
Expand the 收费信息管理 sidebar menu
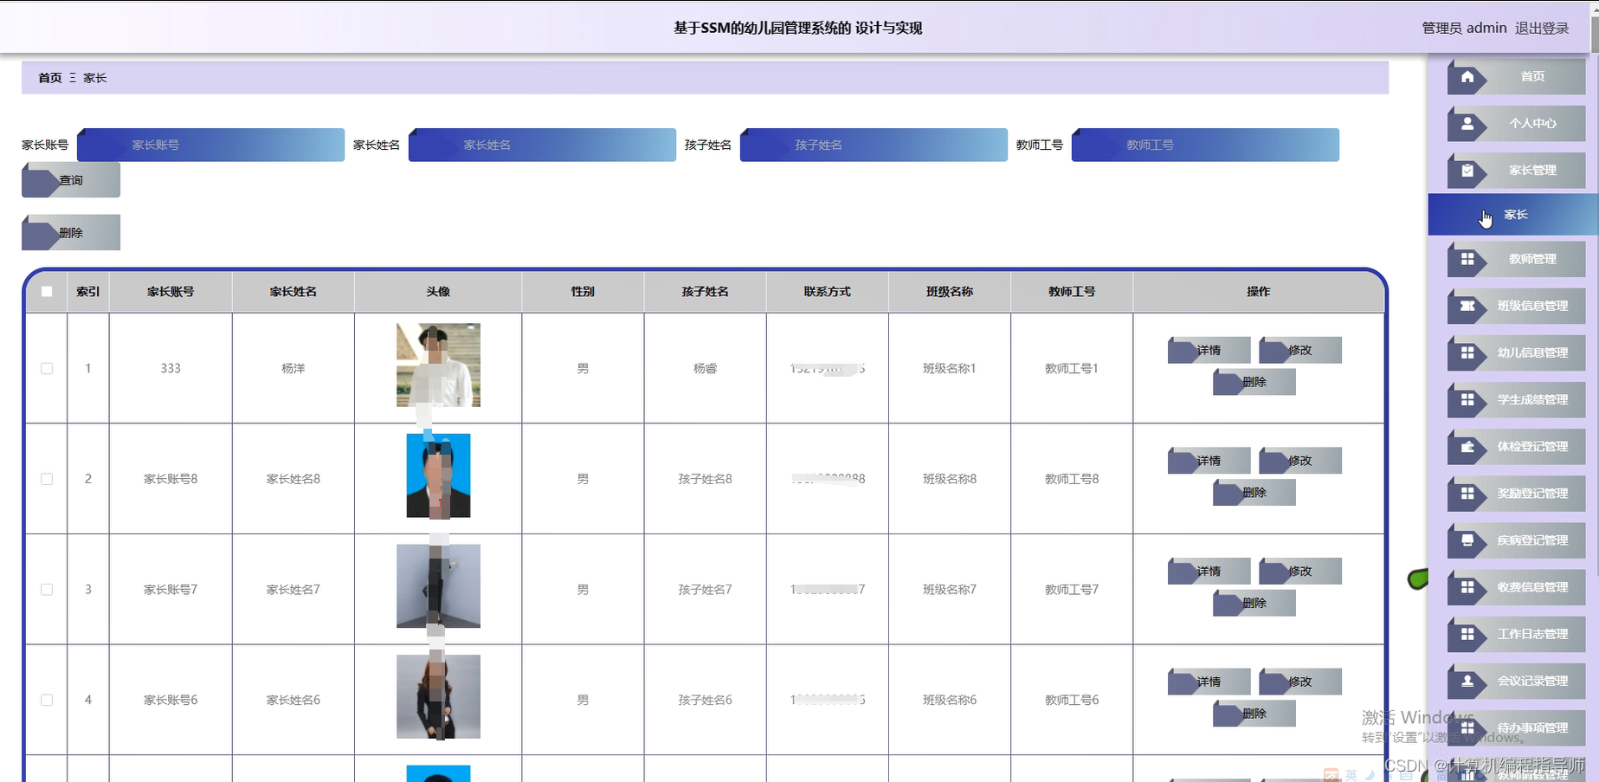1516,587
